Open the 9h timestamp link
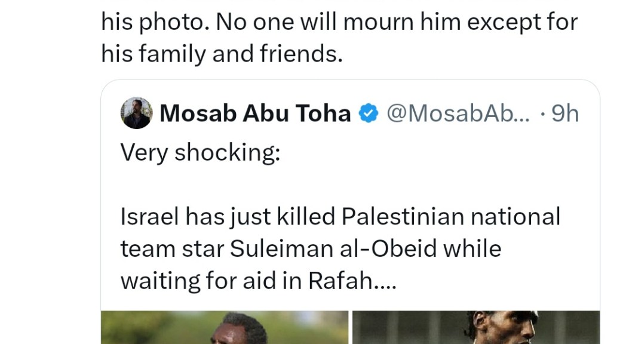The height and width of the screenshot is (344, 620). tap(565, 113)
